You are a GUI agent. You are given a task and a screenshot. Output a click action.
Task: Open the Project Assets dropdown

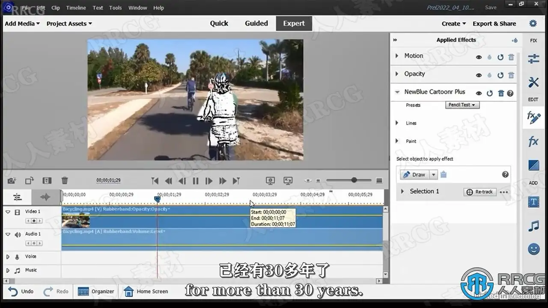coord(69,24)
